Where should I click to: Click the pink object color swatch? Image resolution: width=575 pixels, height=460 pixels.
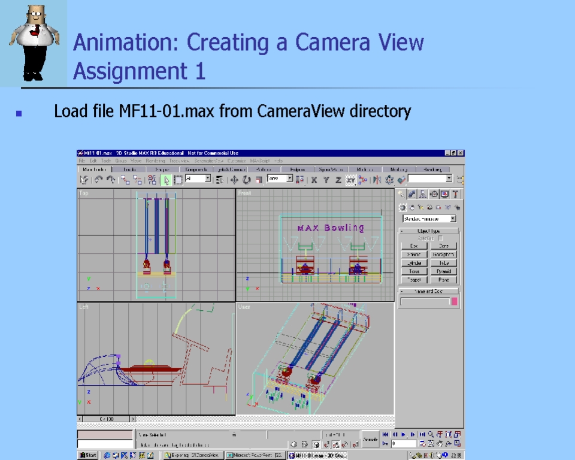455,302
